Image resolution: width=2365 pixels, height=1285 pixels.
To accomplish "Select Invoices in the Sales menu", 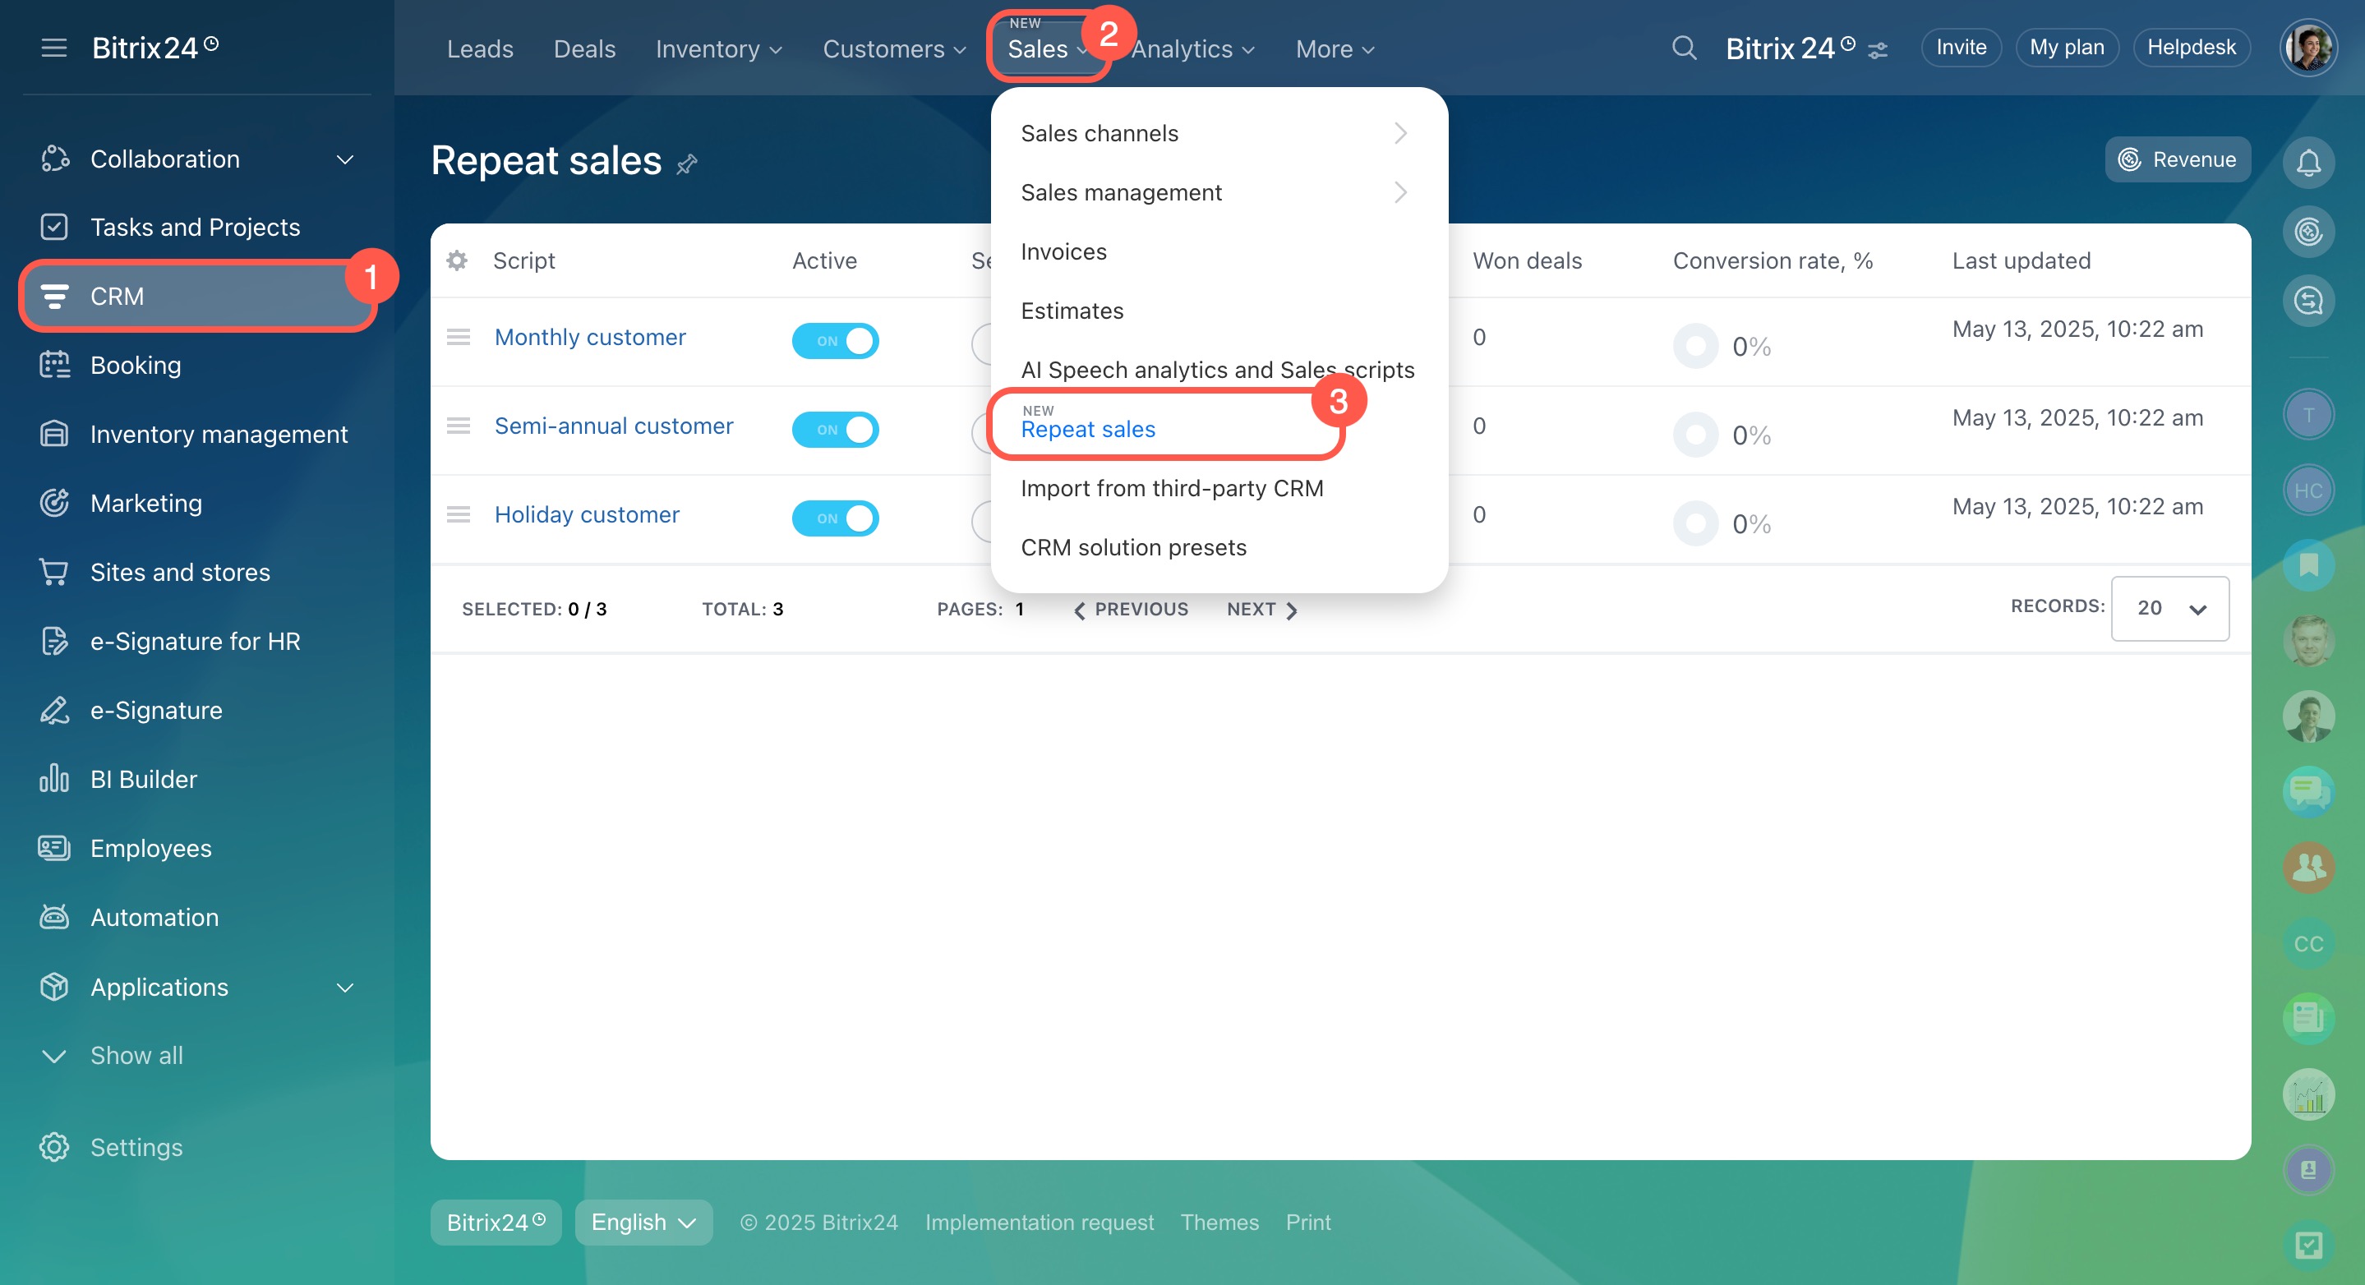I will pos(1063,251).
